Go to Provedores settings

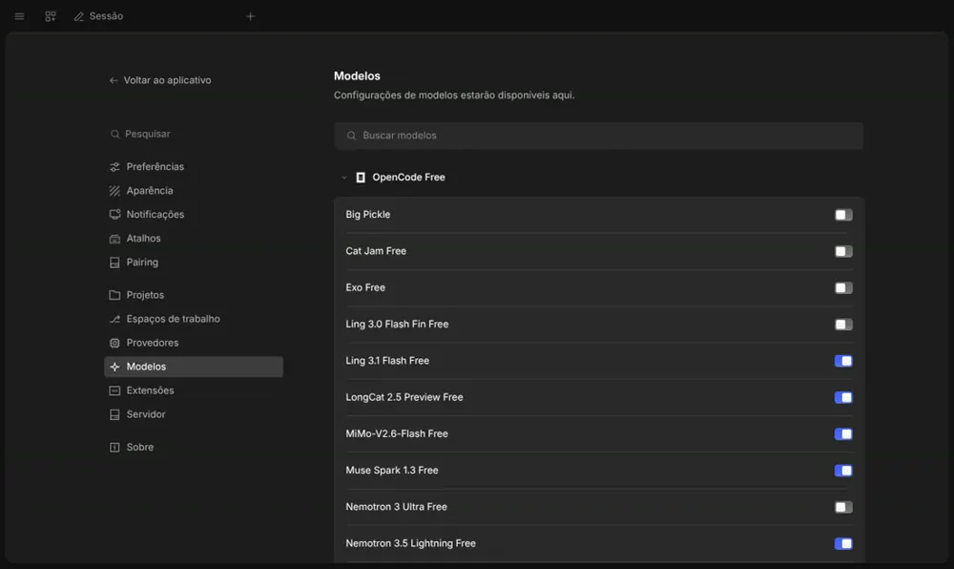(x=194, y=343)
